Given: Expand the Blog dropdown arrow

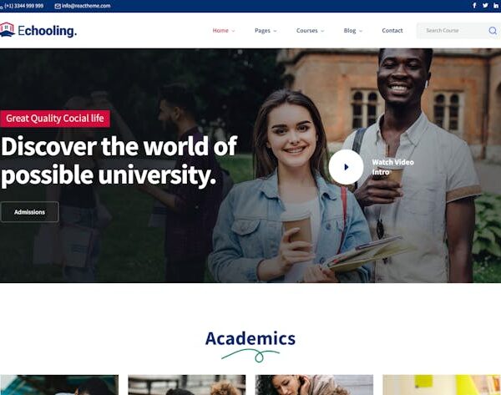Looking at the screenshot, I should [361, 31].
